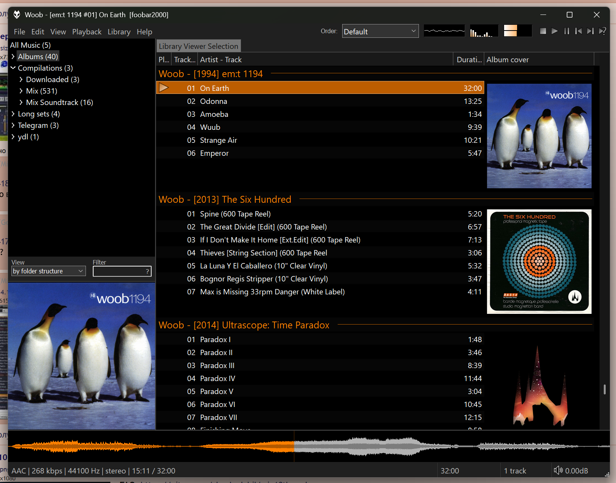Expand the Telegram (3) node

pyautogui.click(x=13, y=125)
